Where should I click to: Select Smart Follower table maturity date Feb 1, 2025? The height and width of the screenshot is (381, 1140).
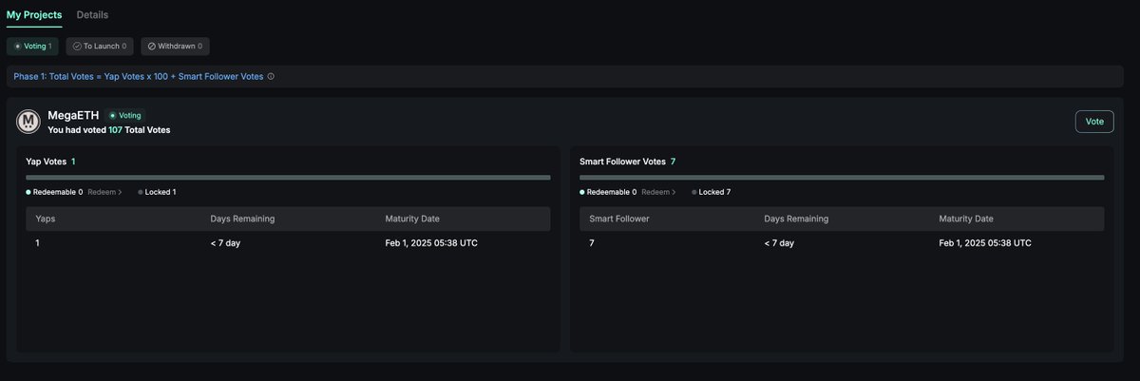pos(985,243)
